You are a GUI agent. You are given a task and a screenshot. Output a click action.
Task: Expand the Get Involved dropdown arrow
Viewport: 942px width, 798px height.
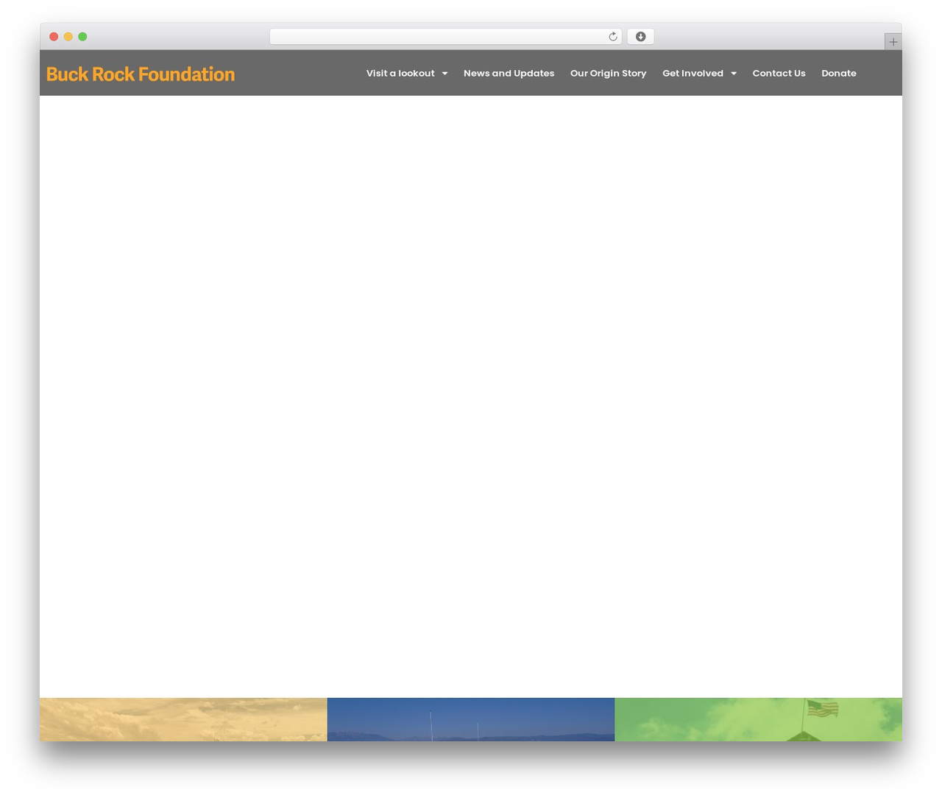coord(733,74)
